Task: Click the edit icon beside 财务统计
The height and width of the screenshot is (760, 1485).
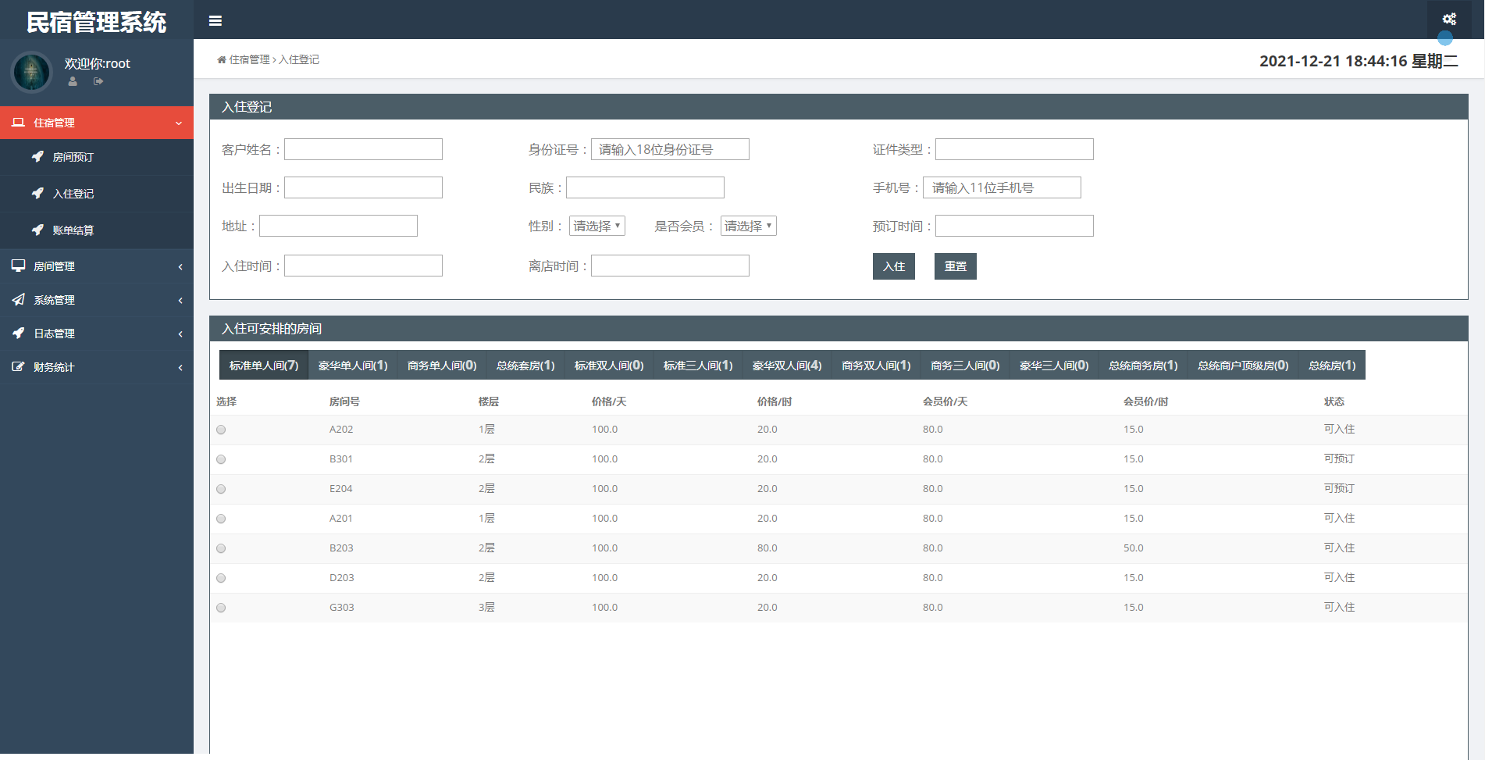Action: (x=18, y=366)
